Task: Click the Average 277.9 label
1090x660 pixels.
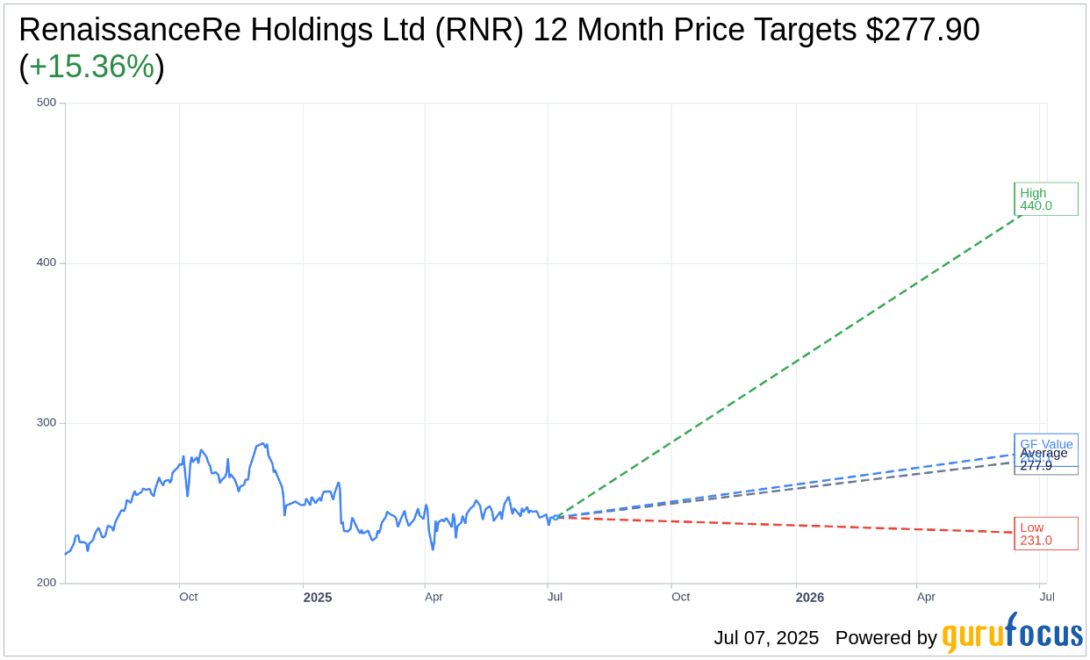Action: click(x=1046, y=460)
